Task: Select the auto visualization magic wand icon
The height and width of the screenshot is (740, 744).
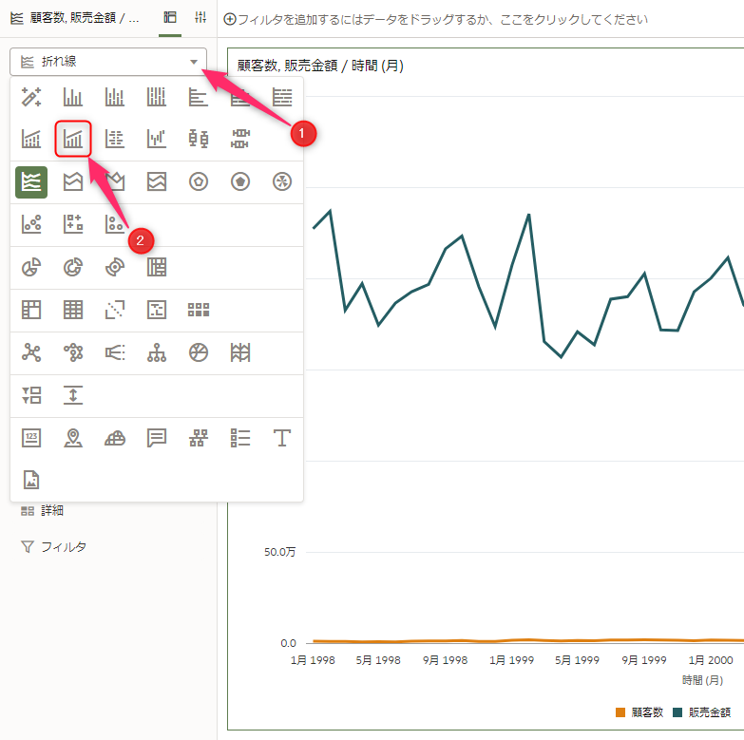Action: click(x=31, y=97)
